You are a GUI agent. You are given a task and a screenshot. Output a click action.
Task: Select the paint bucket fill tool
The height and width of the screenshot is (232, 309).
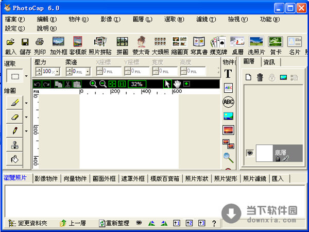tap(14, 159)
